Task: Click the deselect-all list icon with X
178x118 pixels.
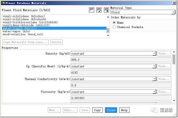Action: click(106, 10)
